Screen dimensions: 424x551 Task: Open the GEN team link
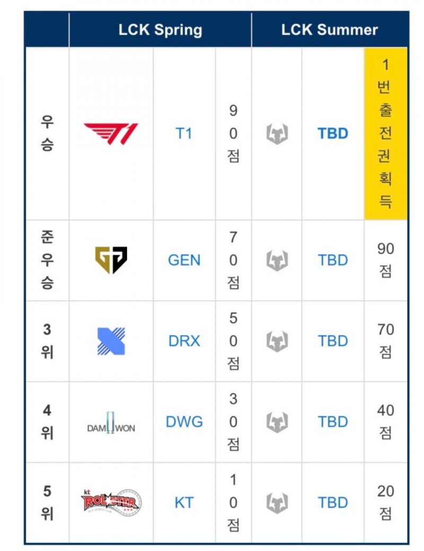[x=184, y=260]
